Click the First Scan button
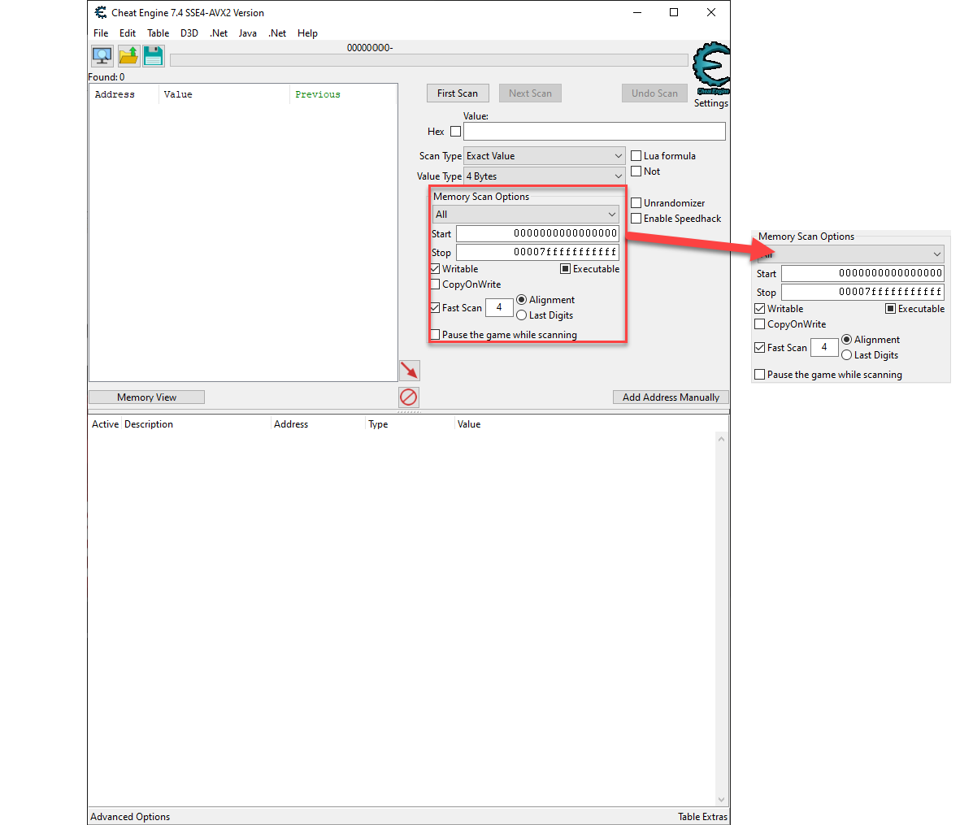The width and height of the screenshot is (973, 825). point(457,93)
